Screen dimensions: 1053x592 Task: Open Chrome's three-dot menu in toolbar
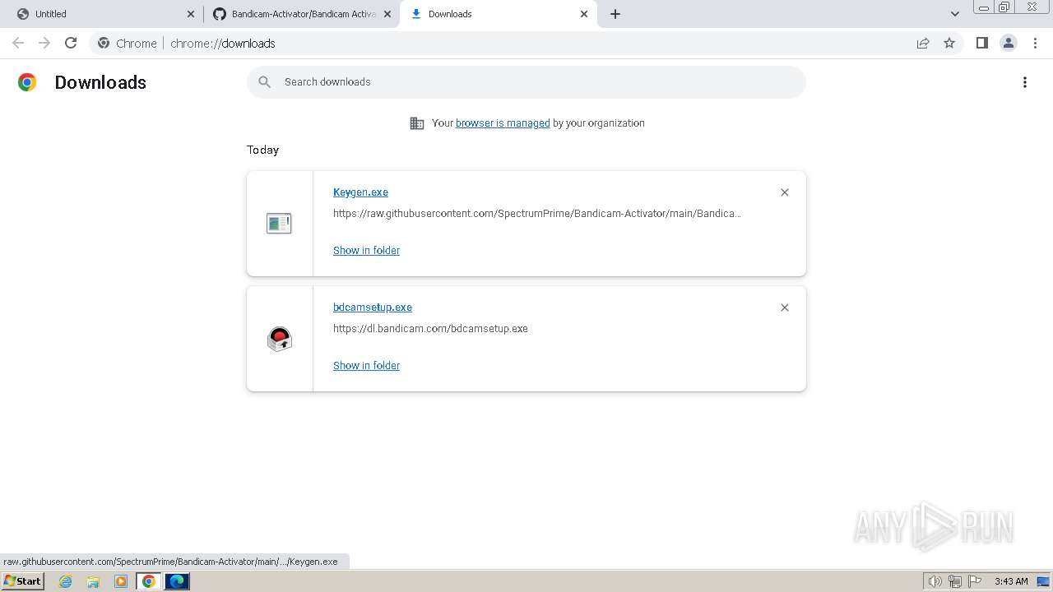[x=1035, y=43]
